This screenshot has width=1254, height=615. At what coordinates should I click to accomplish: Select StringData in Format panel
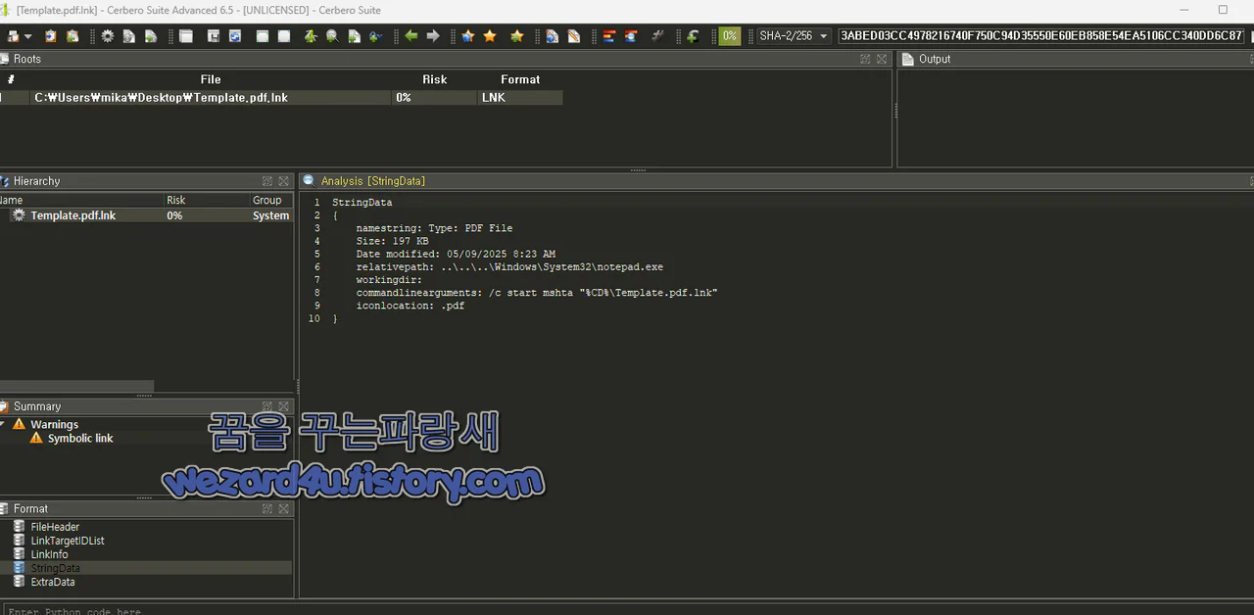click(55, 568)
